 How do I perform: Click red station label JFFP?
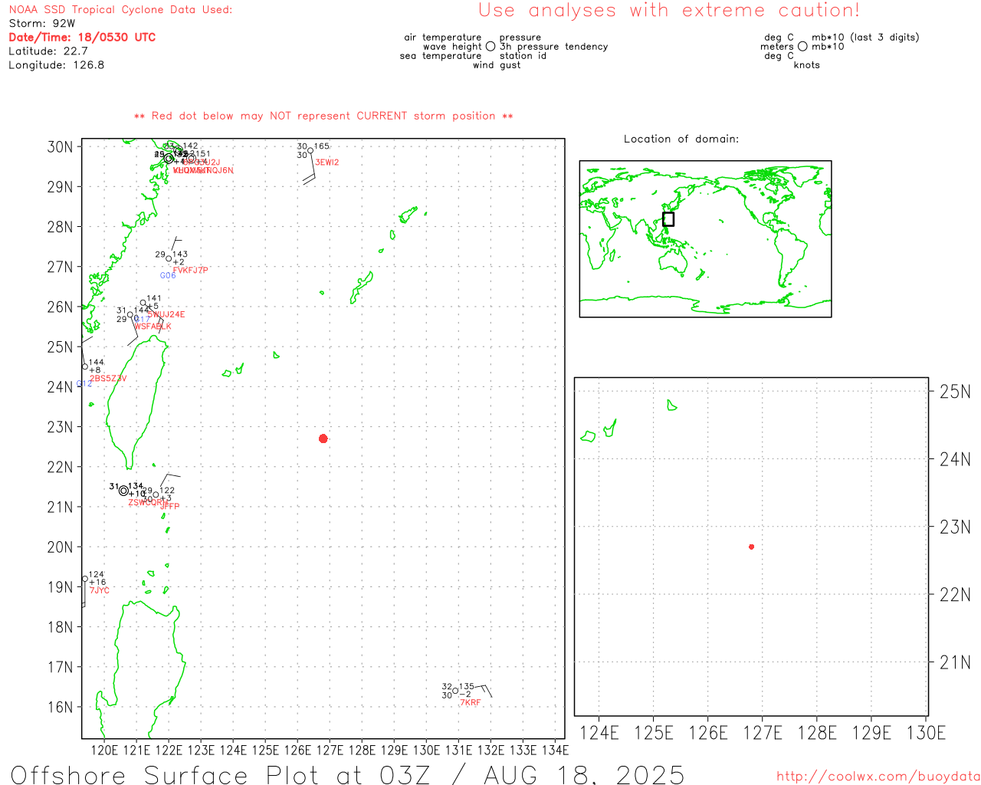[169, 507]
